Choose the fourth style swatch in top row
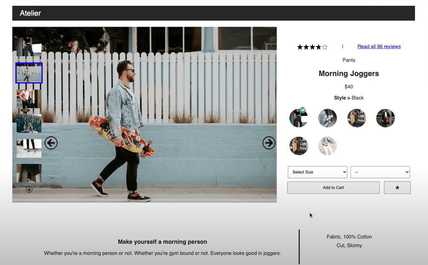 [x=385, y=118]
